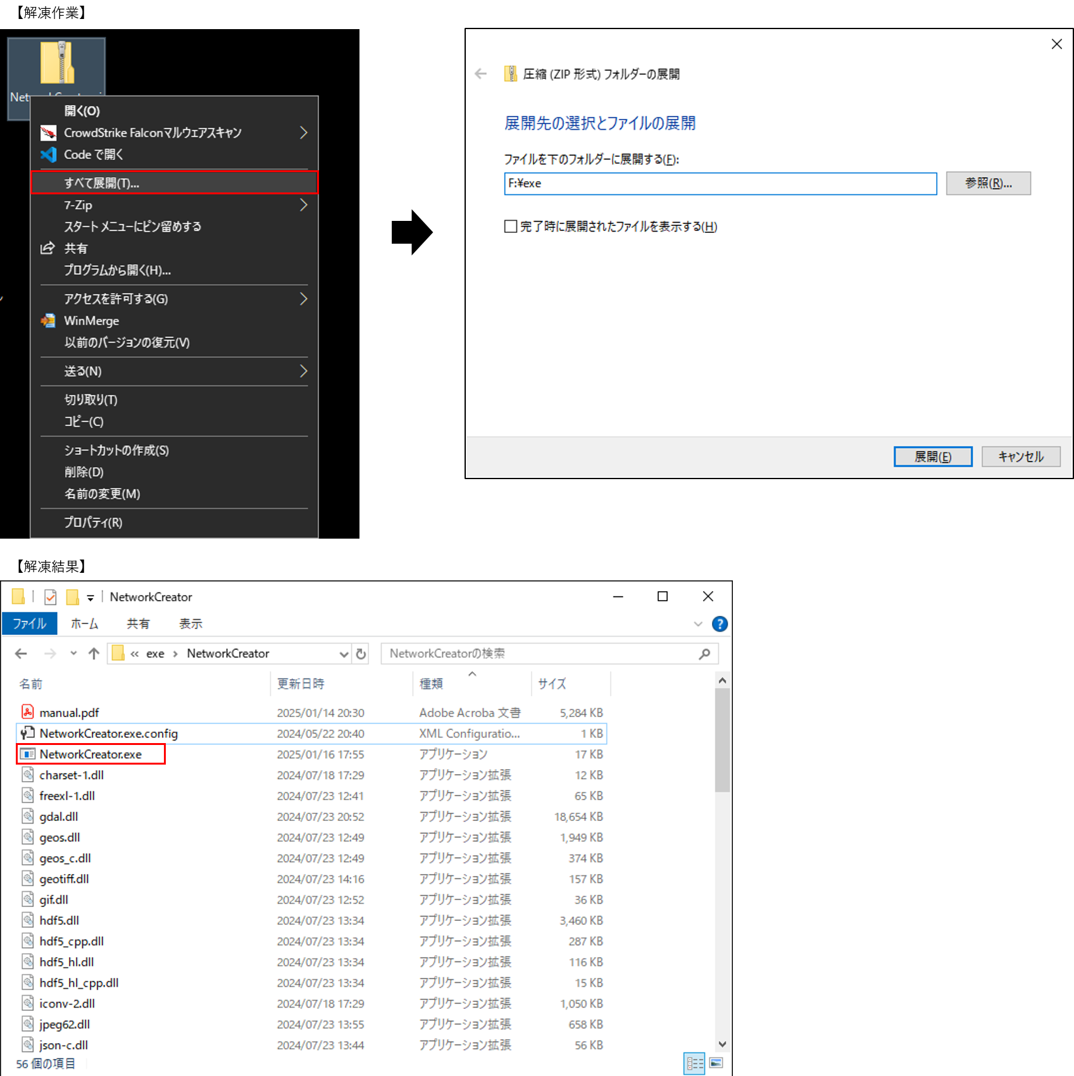Viewport: 1074px width, 1076px height.
Task: Expand the 7-Zip submenu arrow
Action: click(303, 205)
